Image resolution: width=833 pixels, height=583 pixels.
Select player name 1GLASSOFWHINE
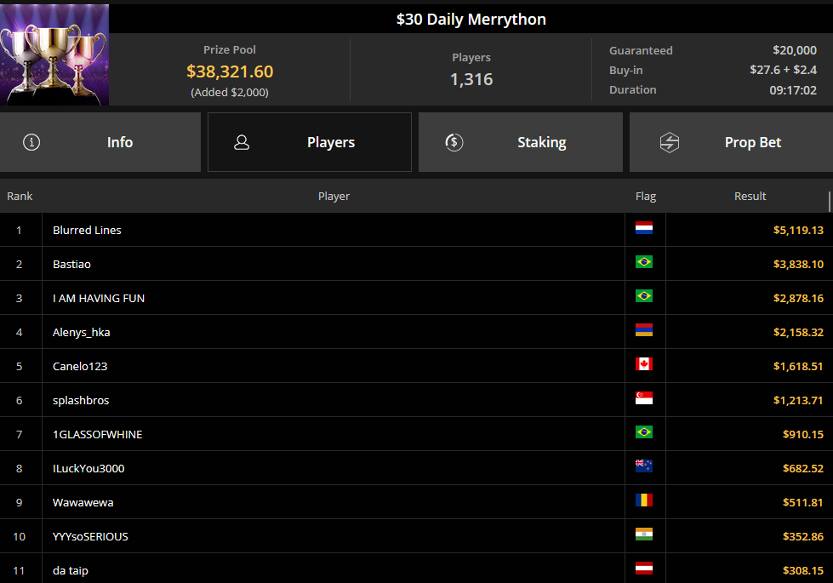[x=98, y=434]
